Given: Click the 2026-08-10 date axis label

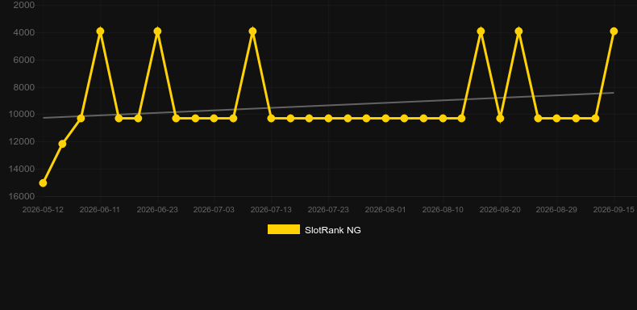Looking at the screenshot, I should coord(443,210).
